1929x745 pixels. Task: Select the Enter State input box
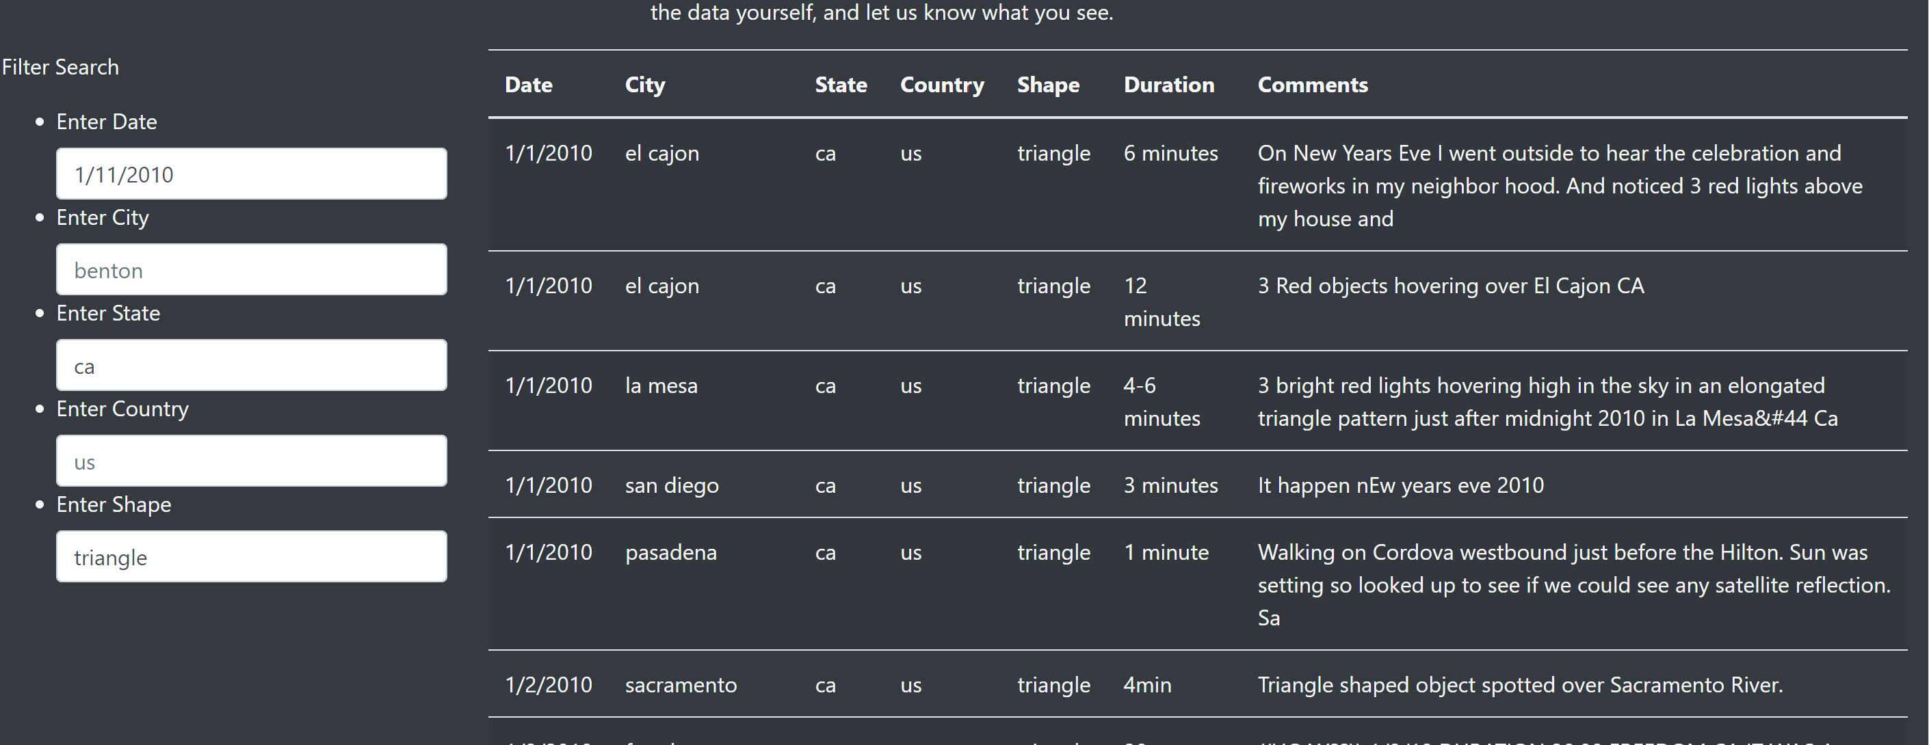[252, 365]
